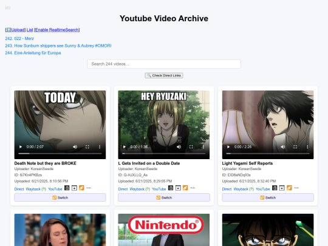Seek in 'Death Note but they are BROKE' progress bar

coord(60,154)
